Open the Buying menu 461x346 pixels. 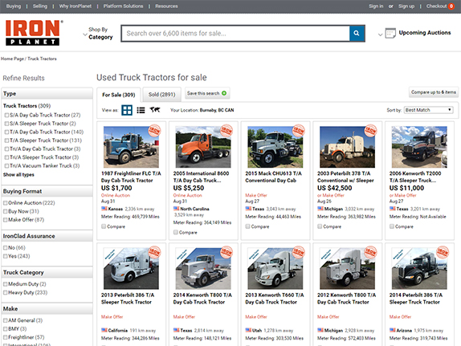pyautogui.click(x=14, y=6)
